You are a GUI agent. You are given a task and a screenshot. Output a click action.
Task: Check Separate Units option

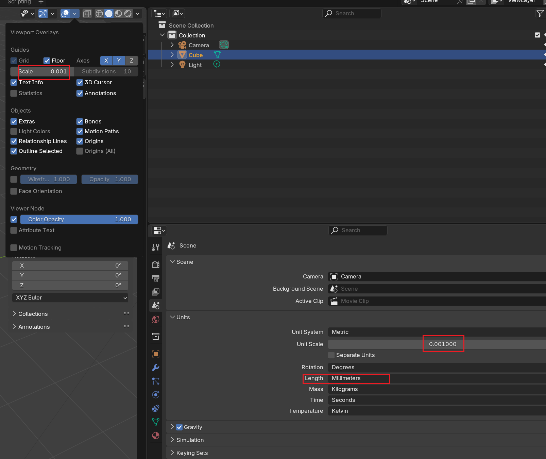(331, 355)
